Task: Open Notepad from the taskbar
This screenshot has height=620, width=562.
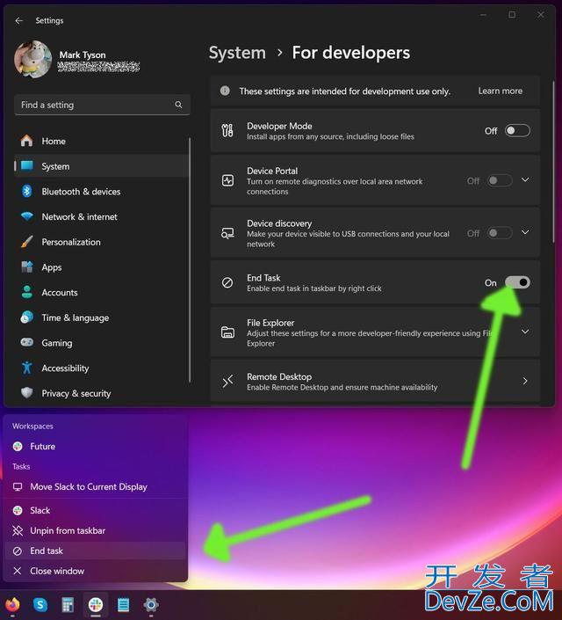Action: click(123, 604)
